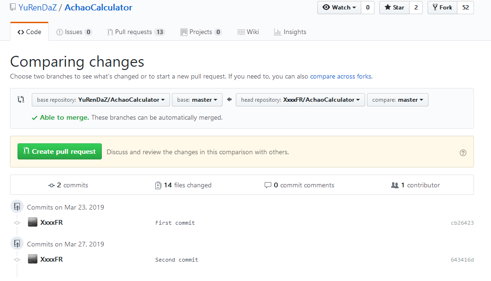Open XxxxFR avatar on Second commit row
The height and width of the screenshot is (281, 491).
(33, 259)
